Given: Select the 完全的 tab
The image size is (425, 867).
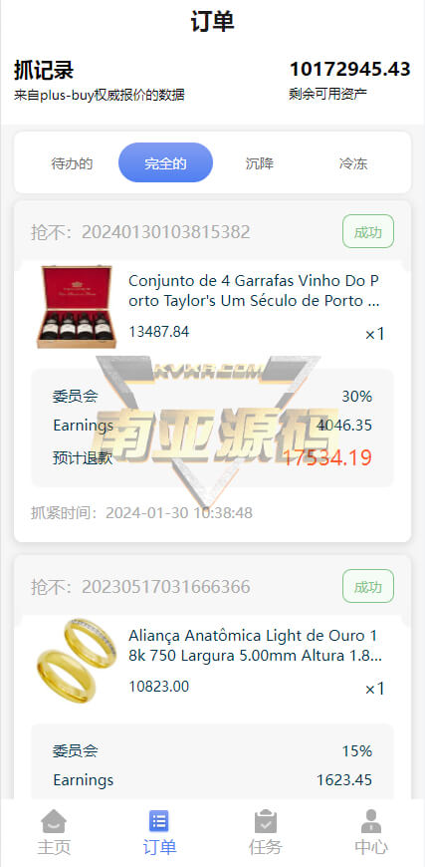Looking at the screenshot, I should 165,162.
